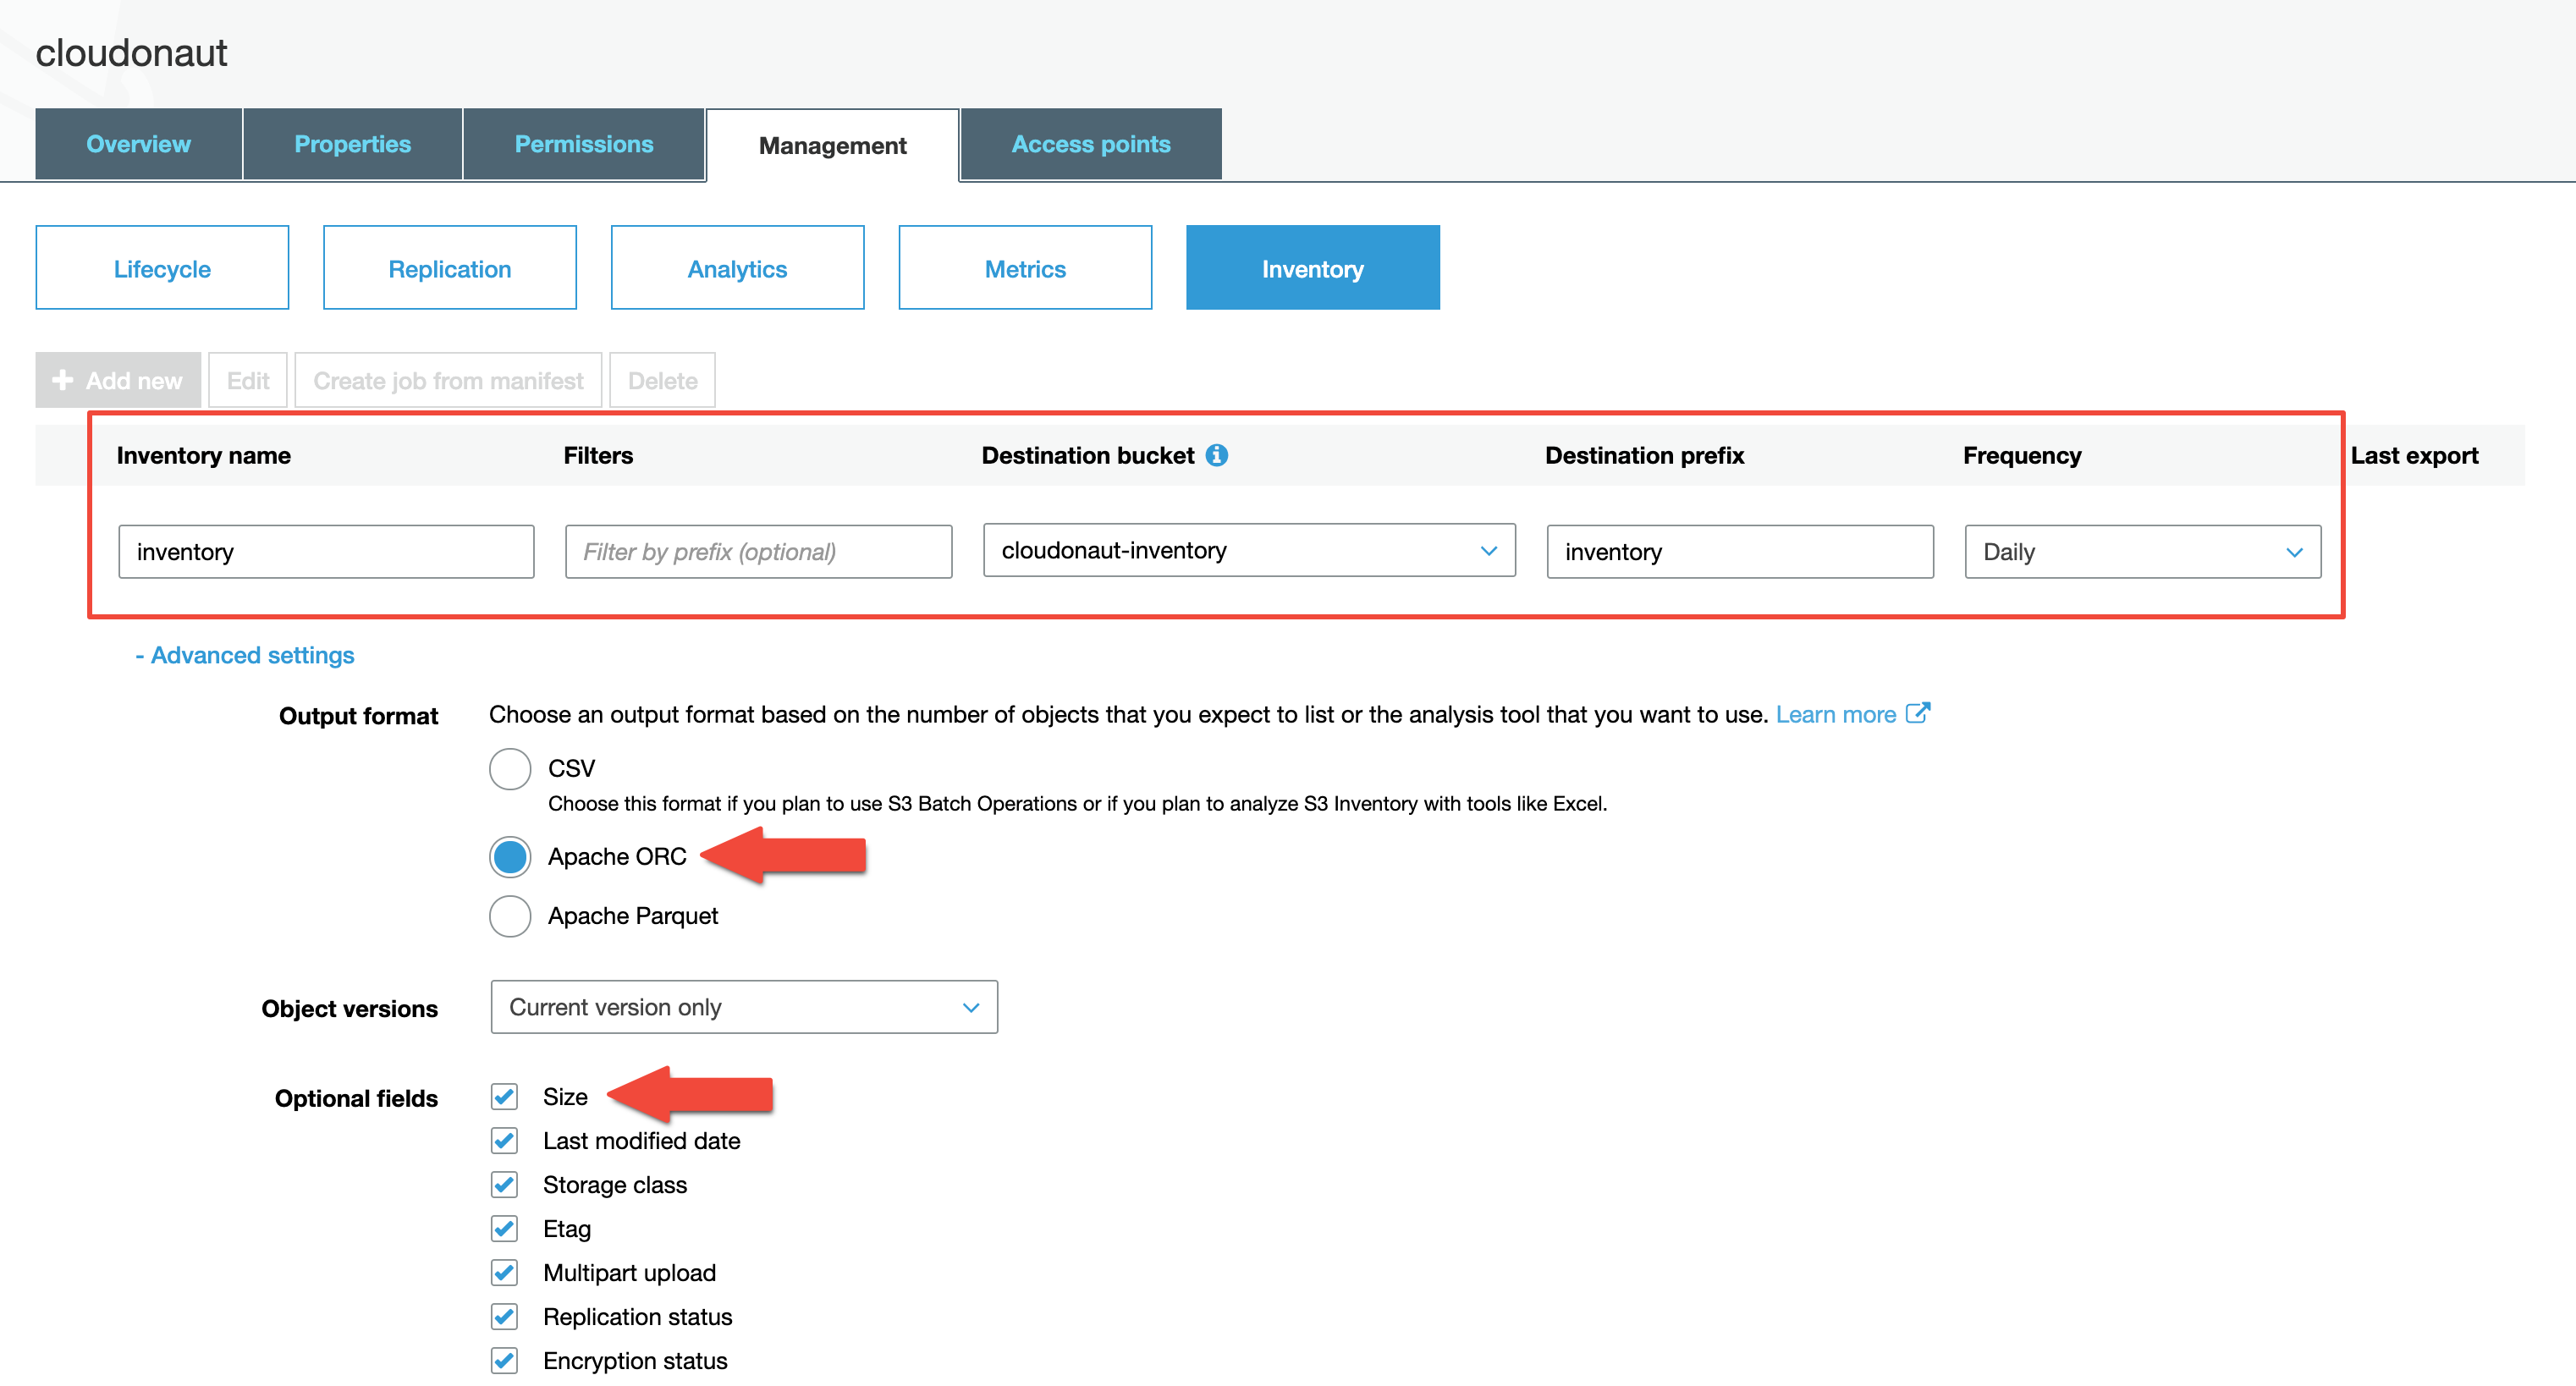Click Create job from manifest

pyautogui.click(x=448, y=380)
